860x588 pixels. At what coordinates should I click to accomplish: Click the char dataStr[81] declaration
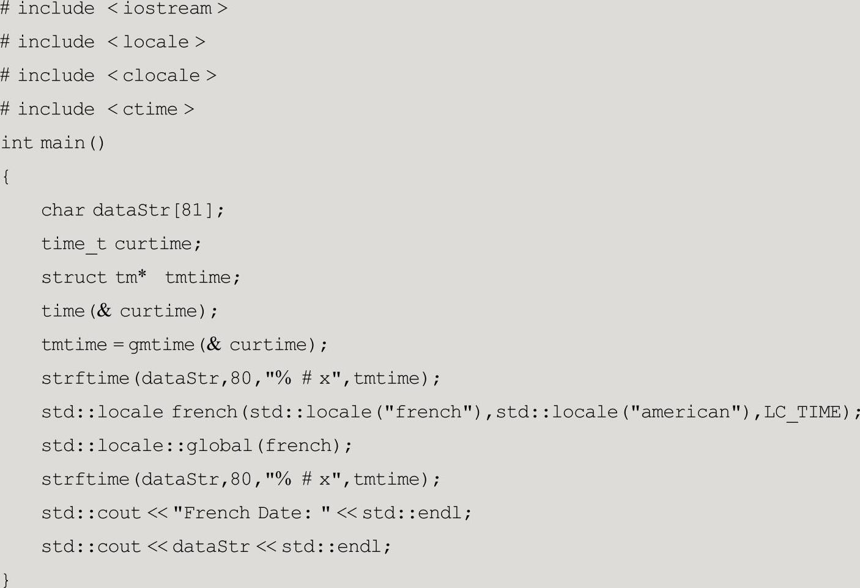pyautogui.click(x=133, y=210)
